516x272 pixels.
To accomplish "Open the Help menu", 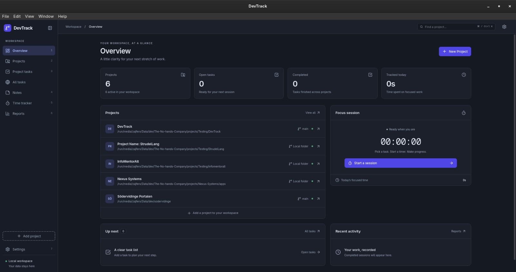I will click(63, 16).
